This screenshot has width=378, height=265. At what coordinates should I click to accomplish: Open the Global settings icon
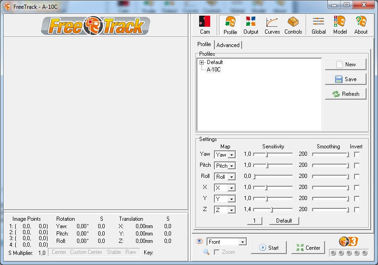pyautogui.click(x=319, y=25)
